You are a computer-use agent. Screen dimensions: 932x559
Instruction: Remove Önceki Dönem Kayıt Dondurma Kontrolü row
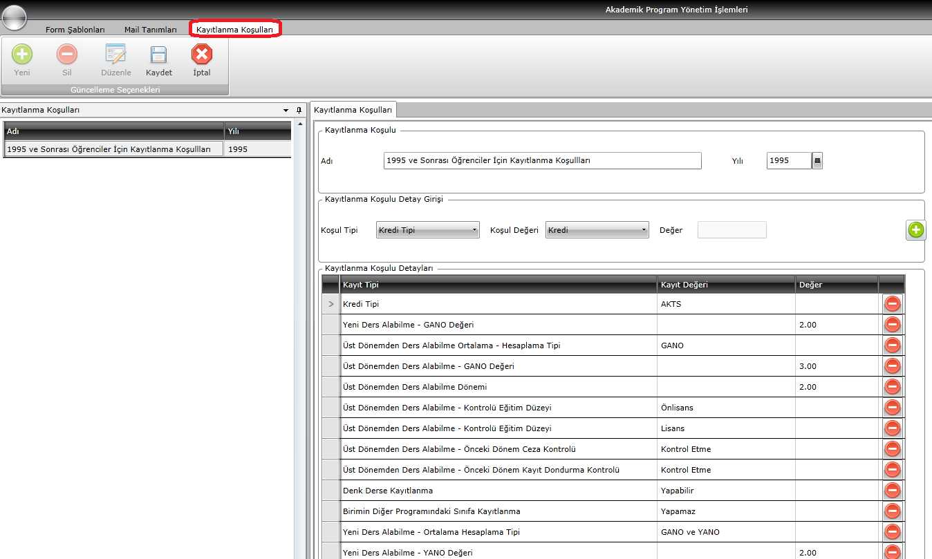pos(892,470)
